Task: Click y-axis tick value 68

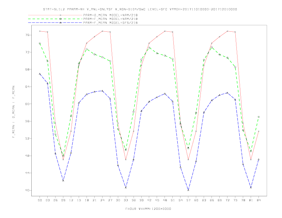Action: (x=27, y=69)
